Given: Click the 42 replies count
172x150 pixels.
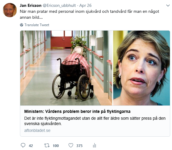Looking at the screenshot, I should pos(31,146).
